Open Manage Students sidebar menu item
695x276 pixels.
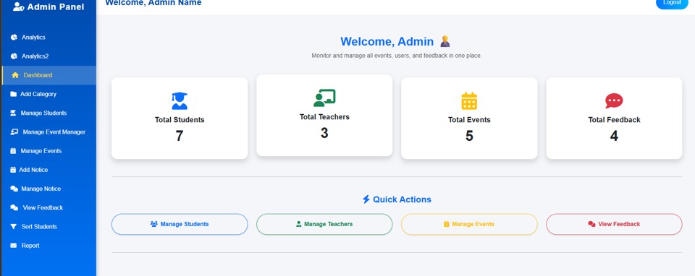(49, 113)
